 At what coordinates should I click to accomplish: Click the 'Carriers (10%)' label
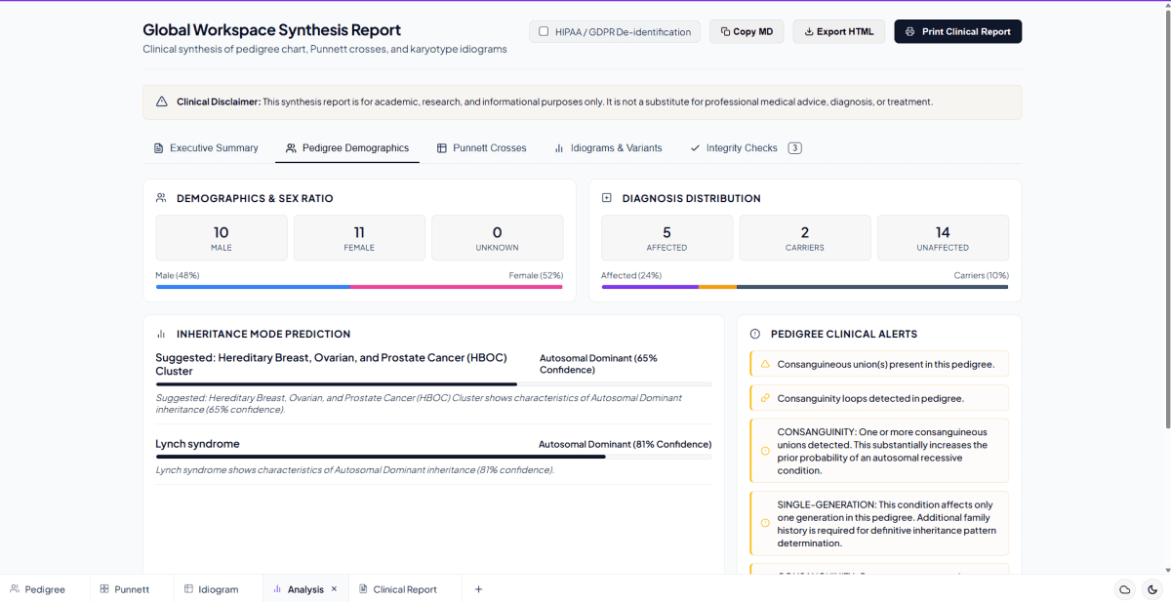tap(981, 275)
